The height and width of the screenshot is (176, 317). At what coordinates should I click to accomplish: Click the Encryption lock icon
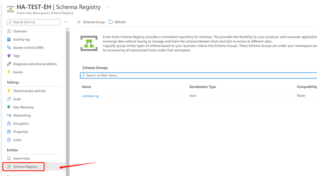point(9,123)
